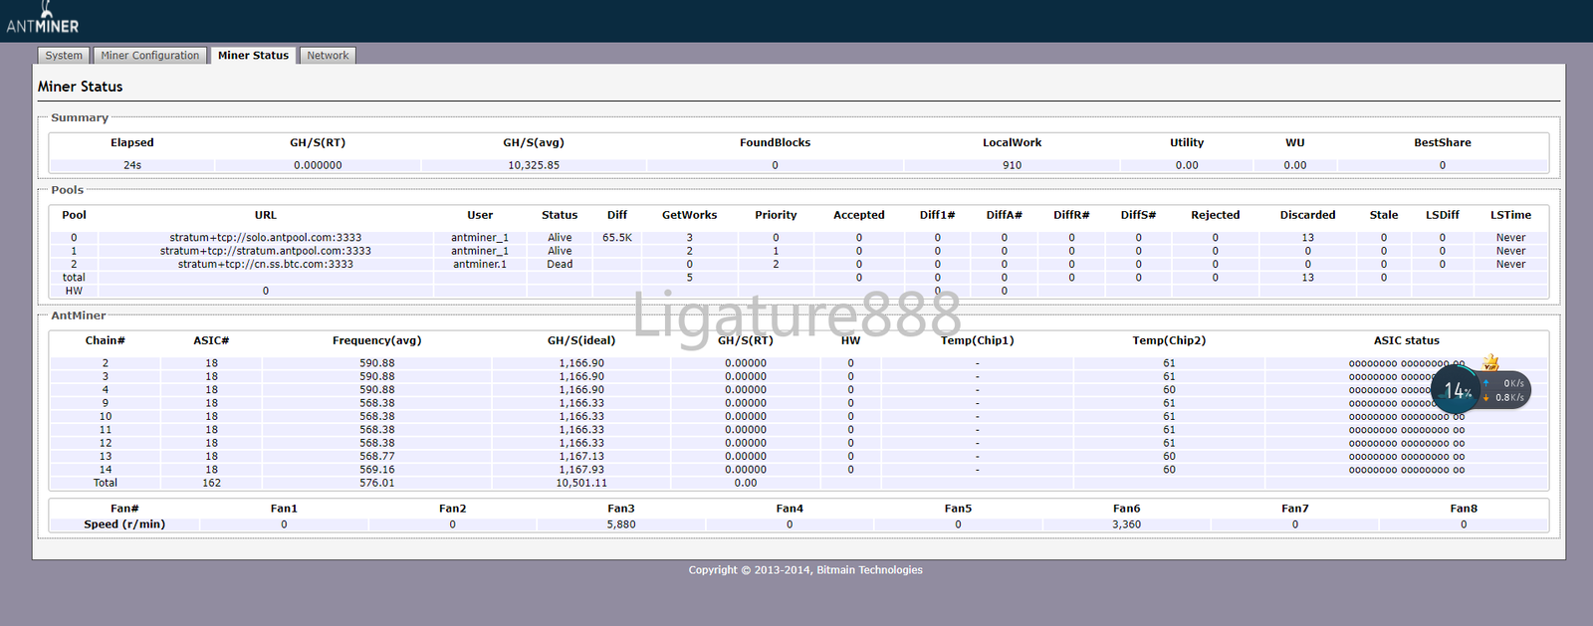Screen dimensions: 1593x626
Task: Open the System tab
Action: (64, 56)
